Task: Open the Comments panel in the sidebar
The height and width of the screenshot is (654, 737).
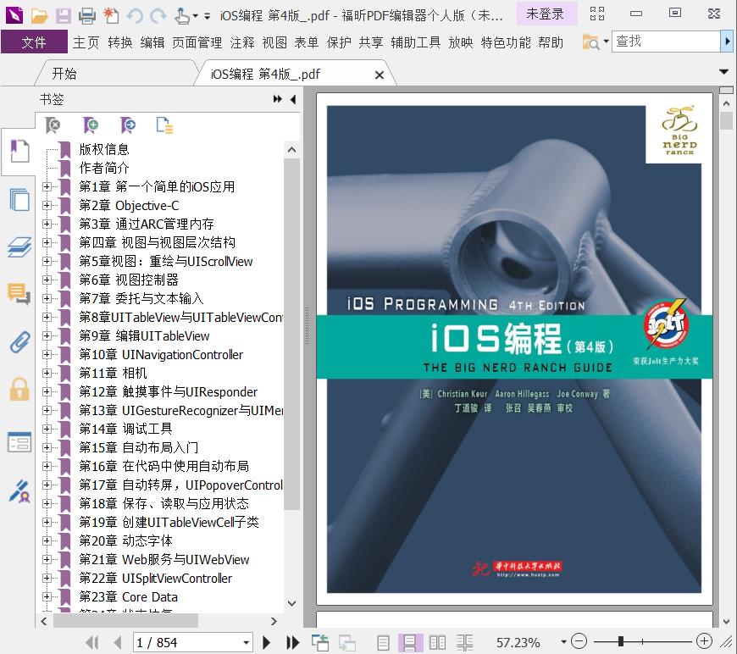Action: (19, 294)
